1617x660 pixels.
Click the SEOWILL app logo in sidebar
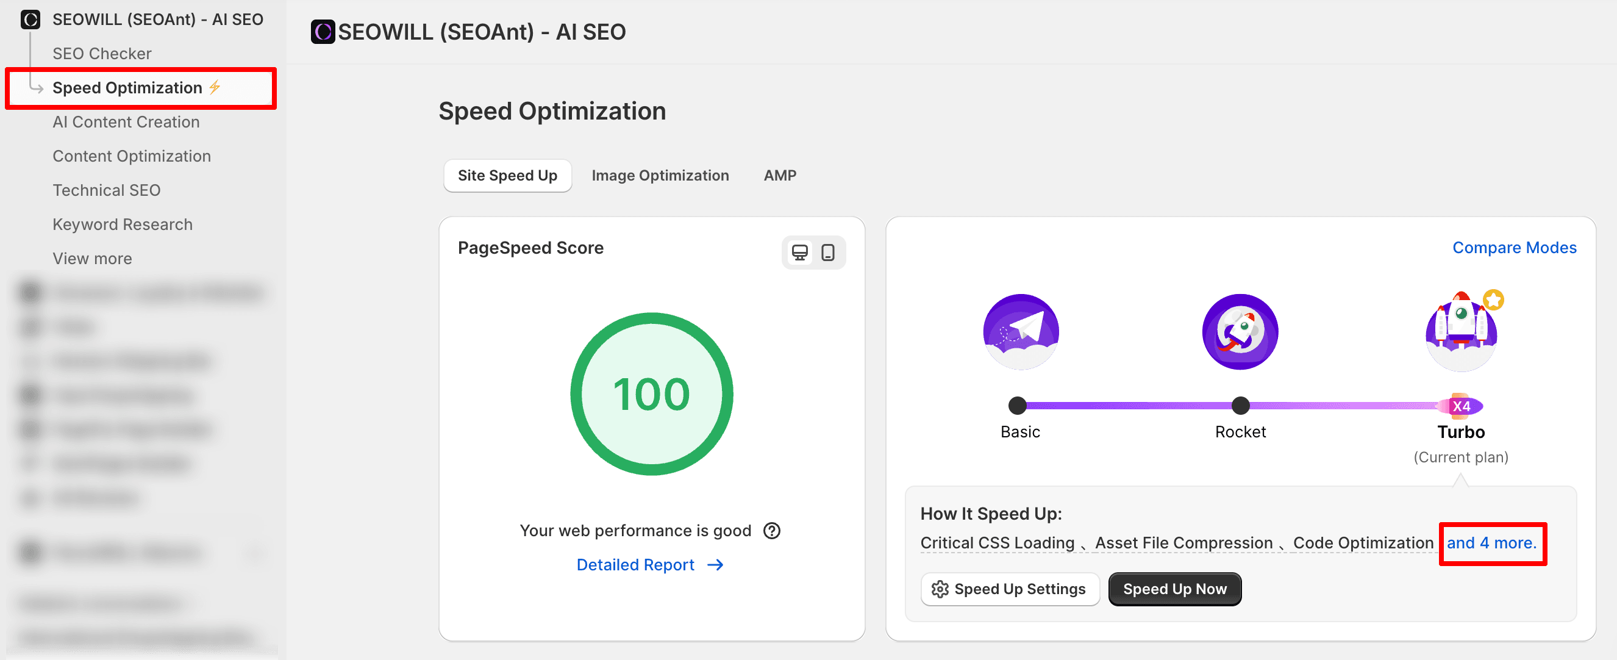pyautogui.click(x=30, y=20)
